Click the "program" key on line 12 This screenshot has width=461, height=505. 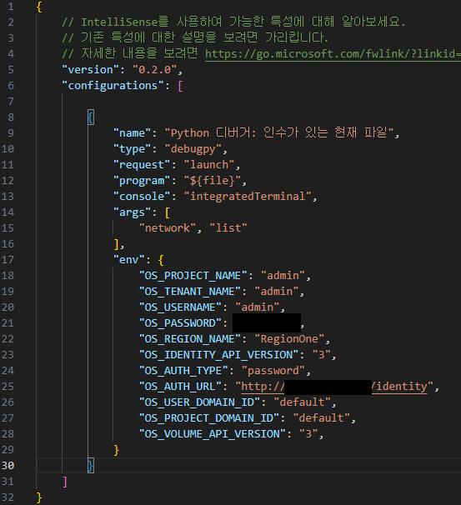coord(142,181)
